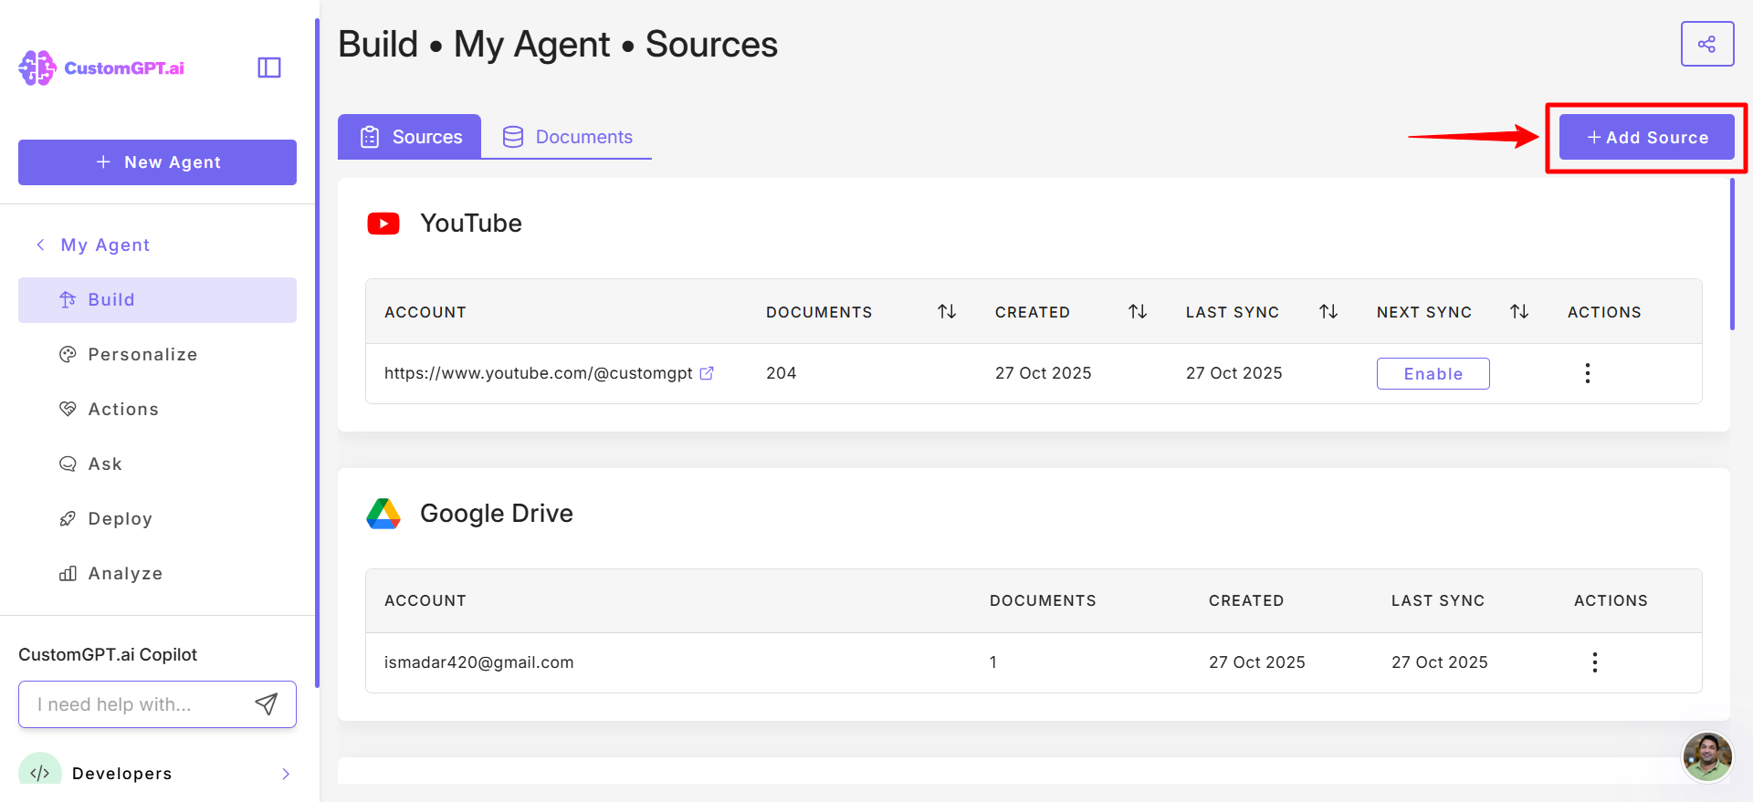Viewport: 1753px width, 802px height.
Task: Click the YouTube section heading
Action: (x=471, y=224)
